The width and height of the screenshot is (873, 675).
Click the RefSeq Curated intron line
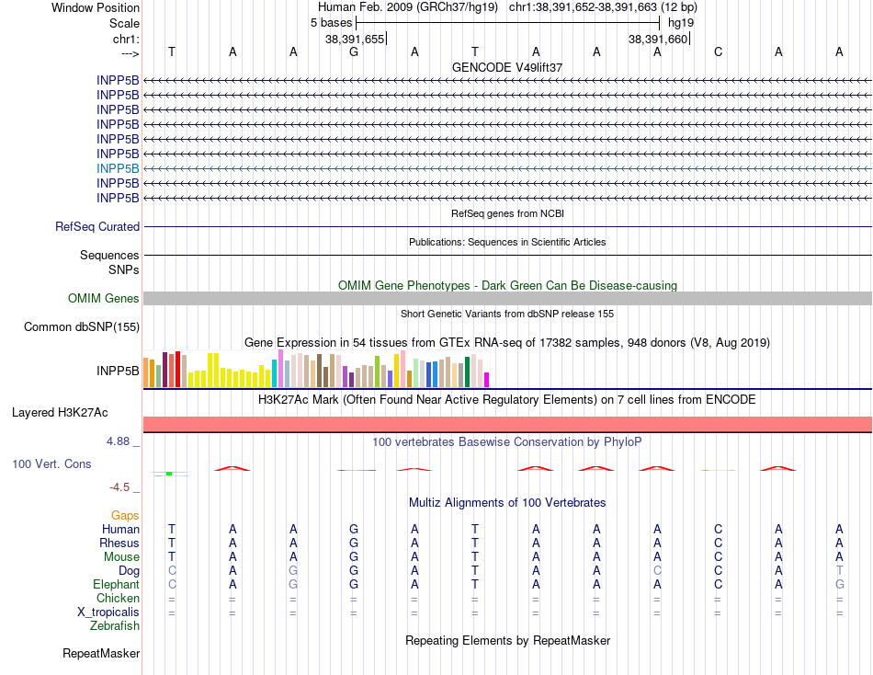pos(507,227)
